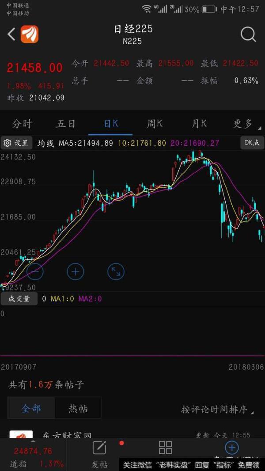This screenshot has width=265, height=471.
Task: Tap the 10:21761.80 moving average label
Action: pos(142,143)
